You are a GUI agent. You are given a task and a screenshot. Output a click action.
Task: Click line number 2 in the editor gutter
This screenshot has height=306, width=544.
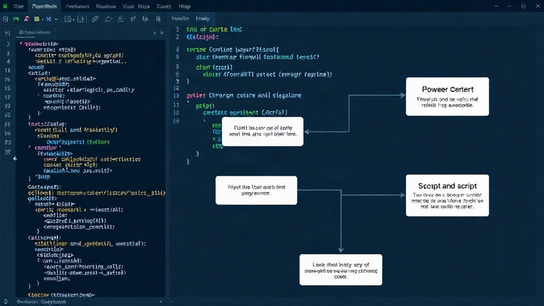pos(177,37)
